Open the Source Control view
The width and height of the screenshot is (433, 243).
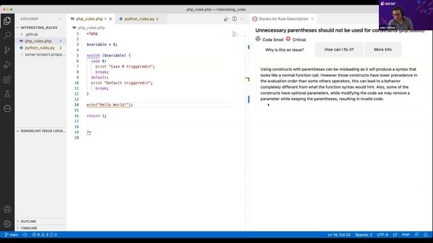(x=7, y=49)
